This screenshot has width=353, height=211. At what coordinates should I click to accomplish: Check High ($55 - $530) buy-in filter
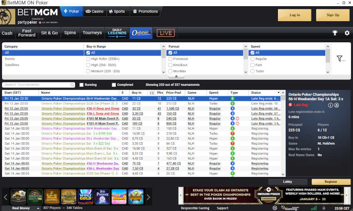point(88,65)
